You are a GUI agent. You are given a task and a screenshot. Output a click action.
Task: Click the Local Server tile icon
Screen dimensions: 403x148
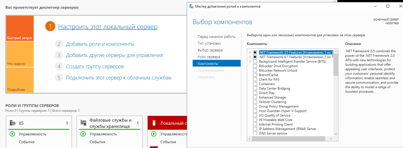[x=154, y=123]
